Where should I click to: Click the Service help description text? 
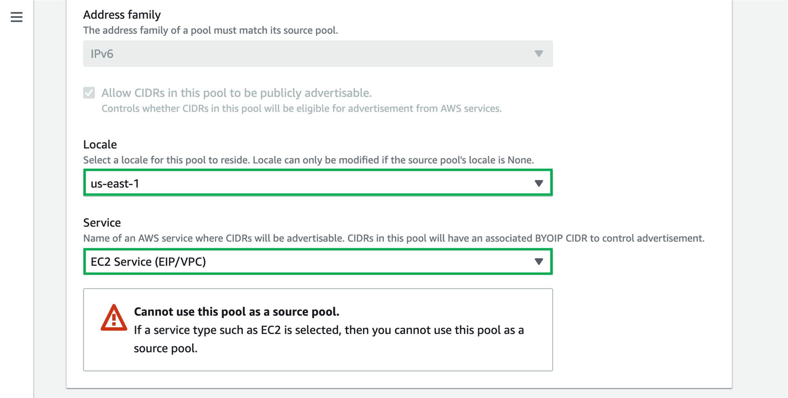coord(394,238)
